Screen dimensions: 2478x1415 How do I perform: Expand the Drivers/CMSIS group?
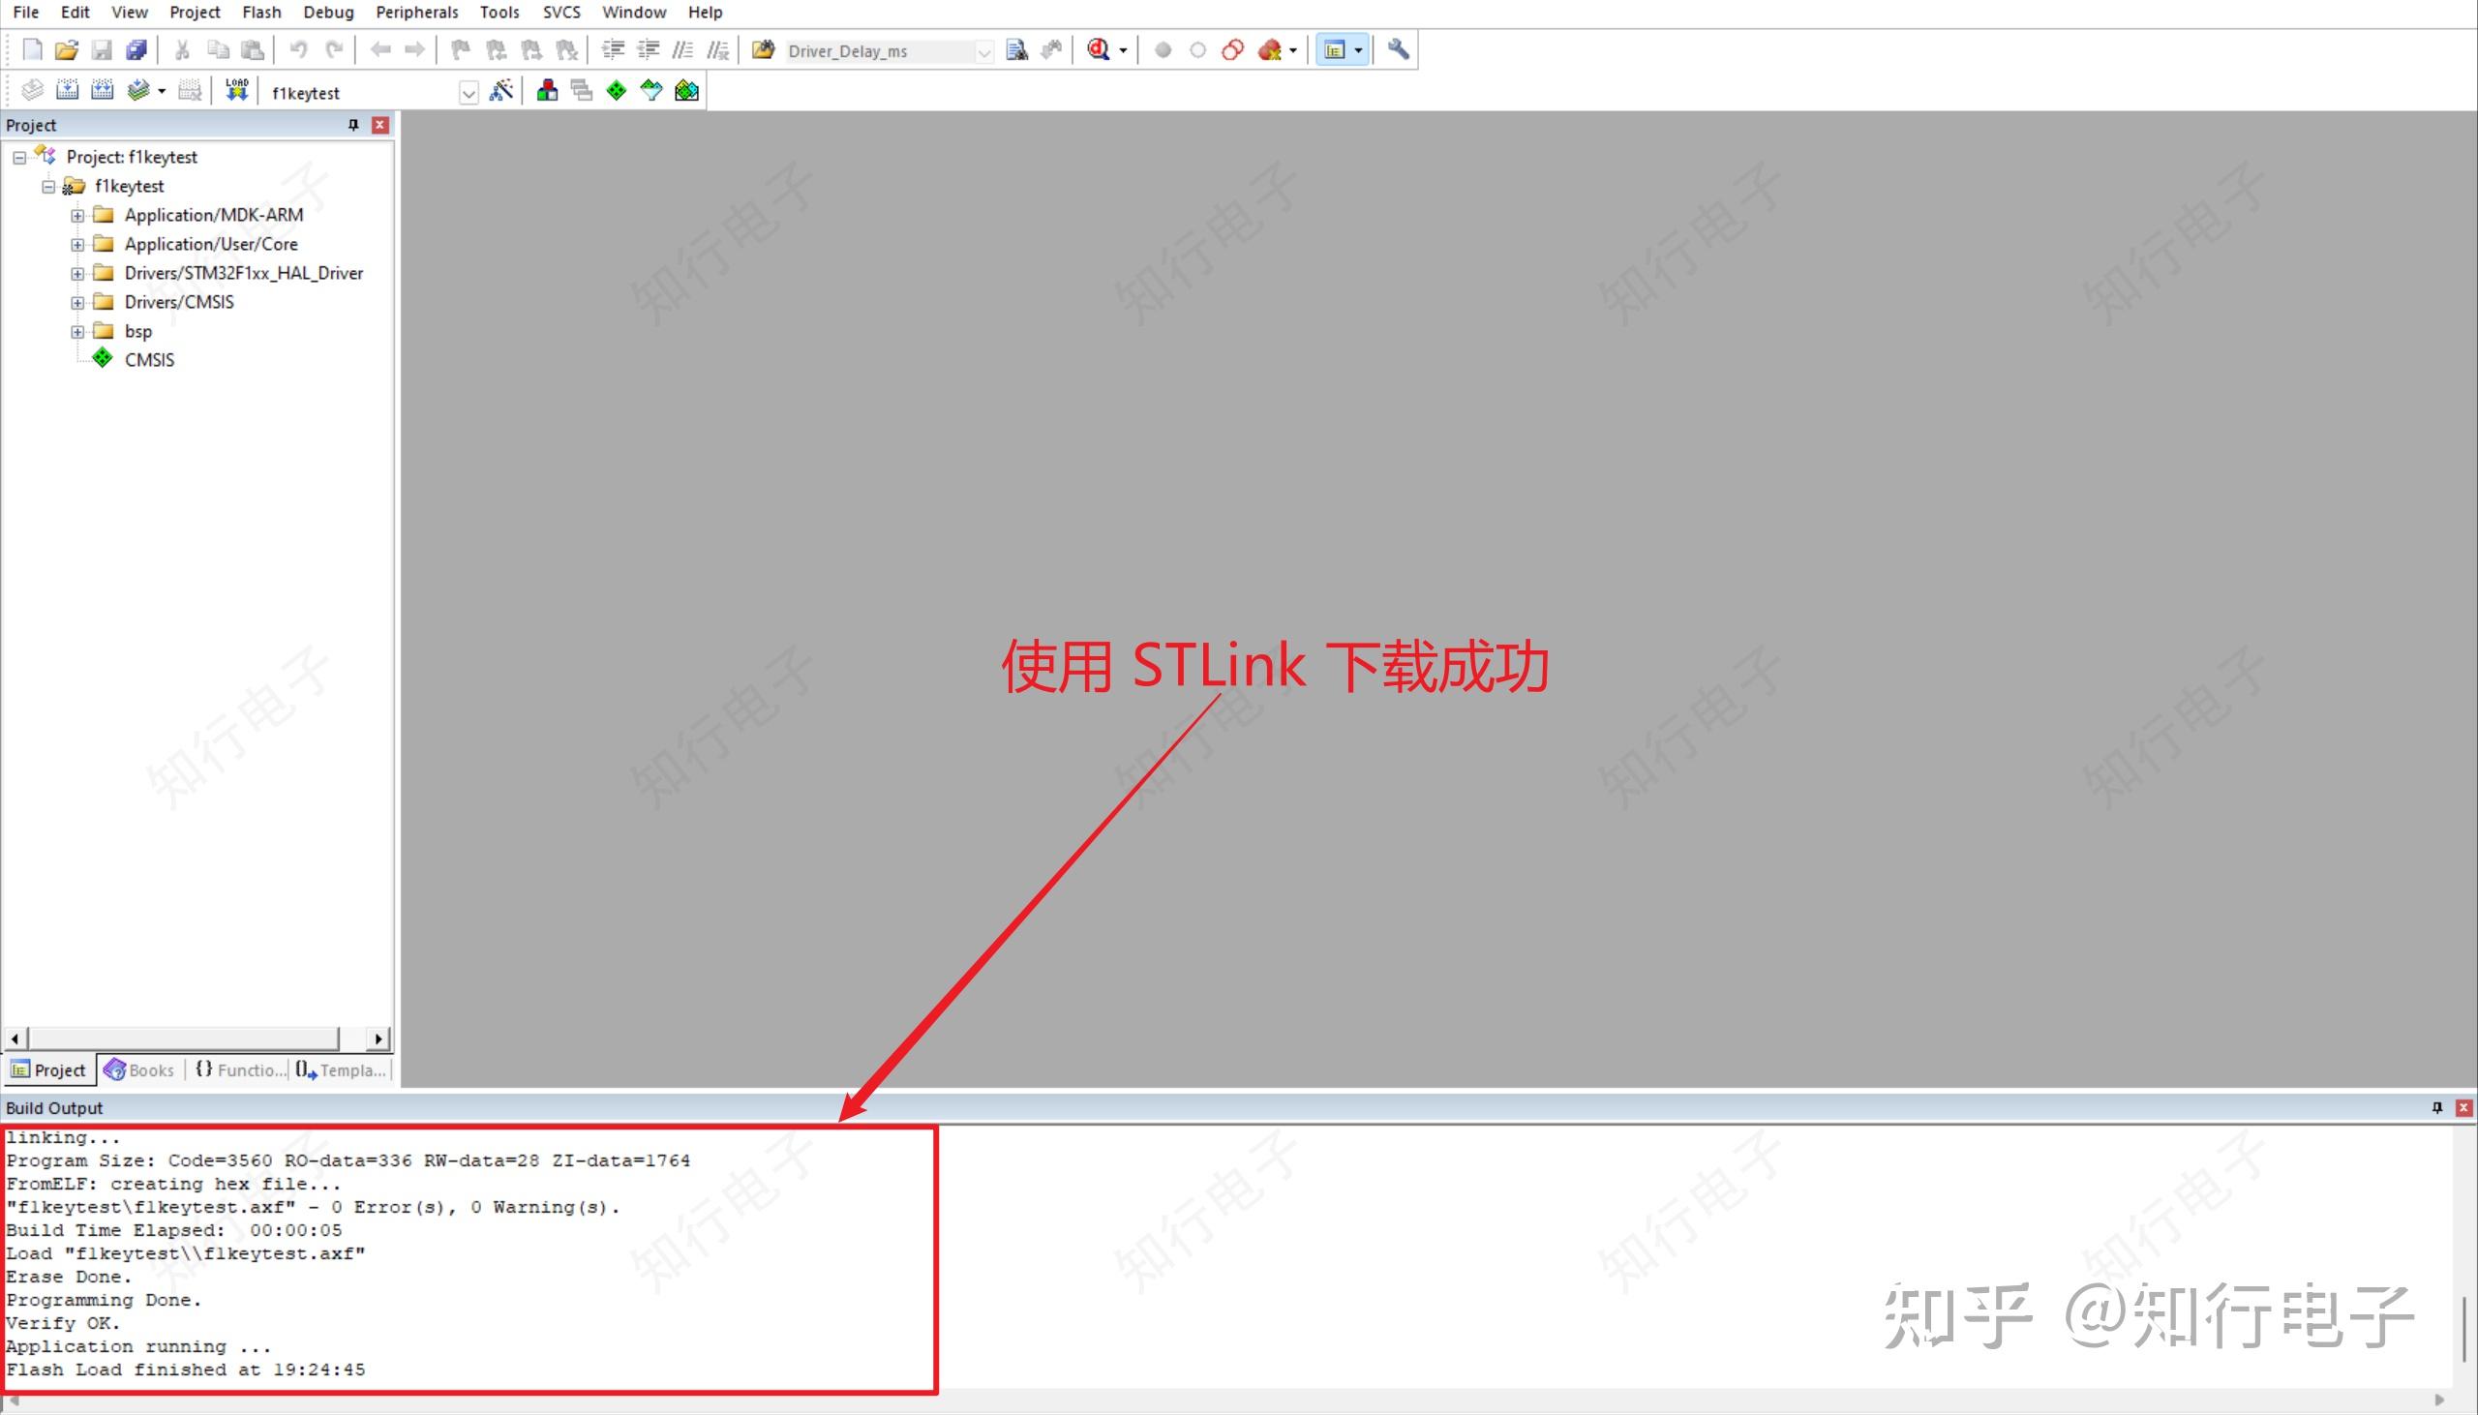point(78,302)
